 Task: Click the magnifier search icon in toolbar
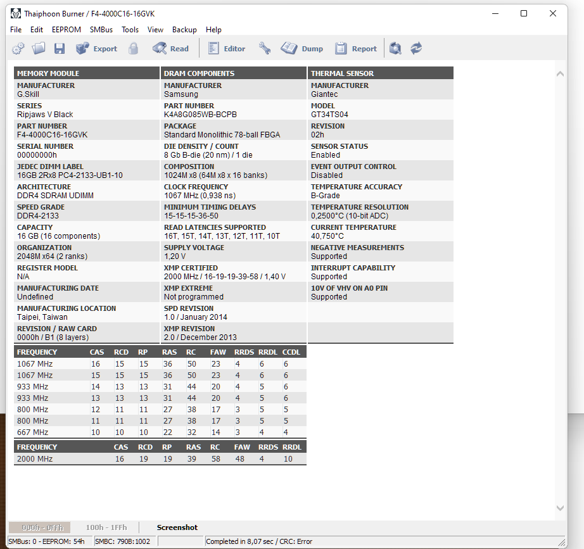395,48
